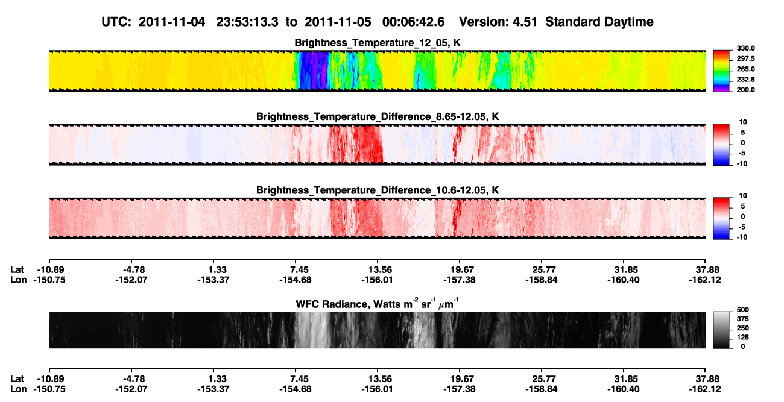Screen dimensions: 784x402
Task: Click the 330.0 colorbar label
Action: 747,48
